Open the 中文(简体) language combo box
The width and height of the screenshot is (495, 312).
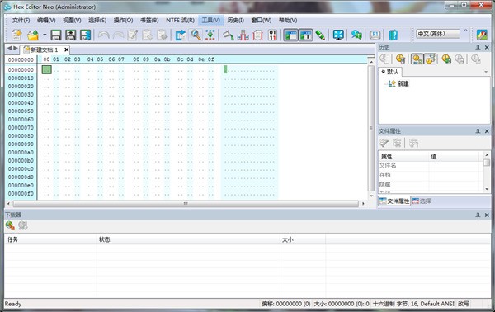tap(438, 34)
